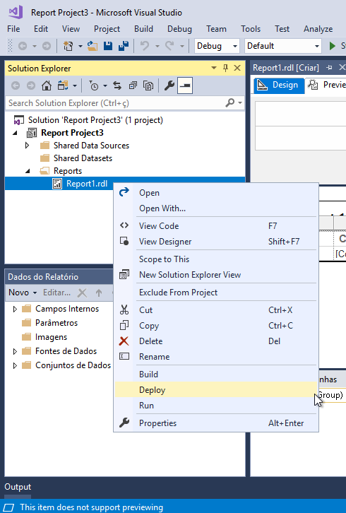Image resolution: width=346 pixels, height=513 pixels.
Task: Click the Collapse All icon in Solution Explorer
Action: (133, 85)
